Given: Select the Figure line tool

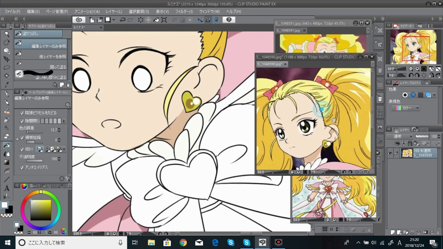Looking at the screenshot, I should pyautogui.click(x=7, y=179).
